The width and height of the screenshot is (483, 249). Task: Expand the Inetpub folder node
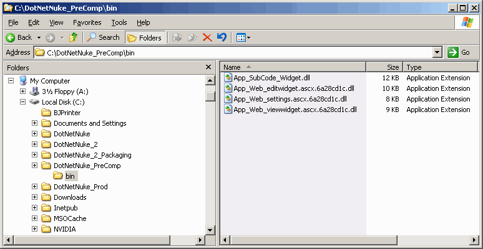click(x=34, y=208)
